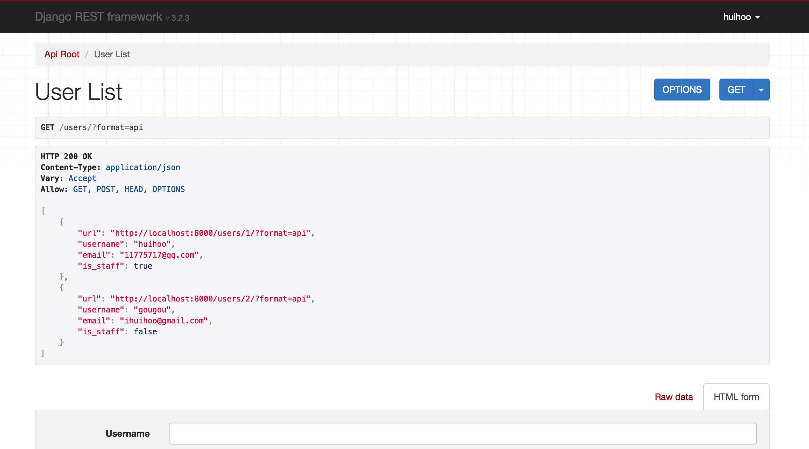This screenshot has height=449, width=809.
Task: Click the User List breadcrumb item
Action: click(112, 54)
